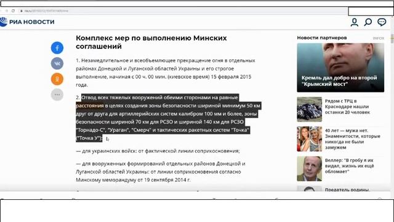Click paragraph about armed formations of Donetsk

coord(160,171)
